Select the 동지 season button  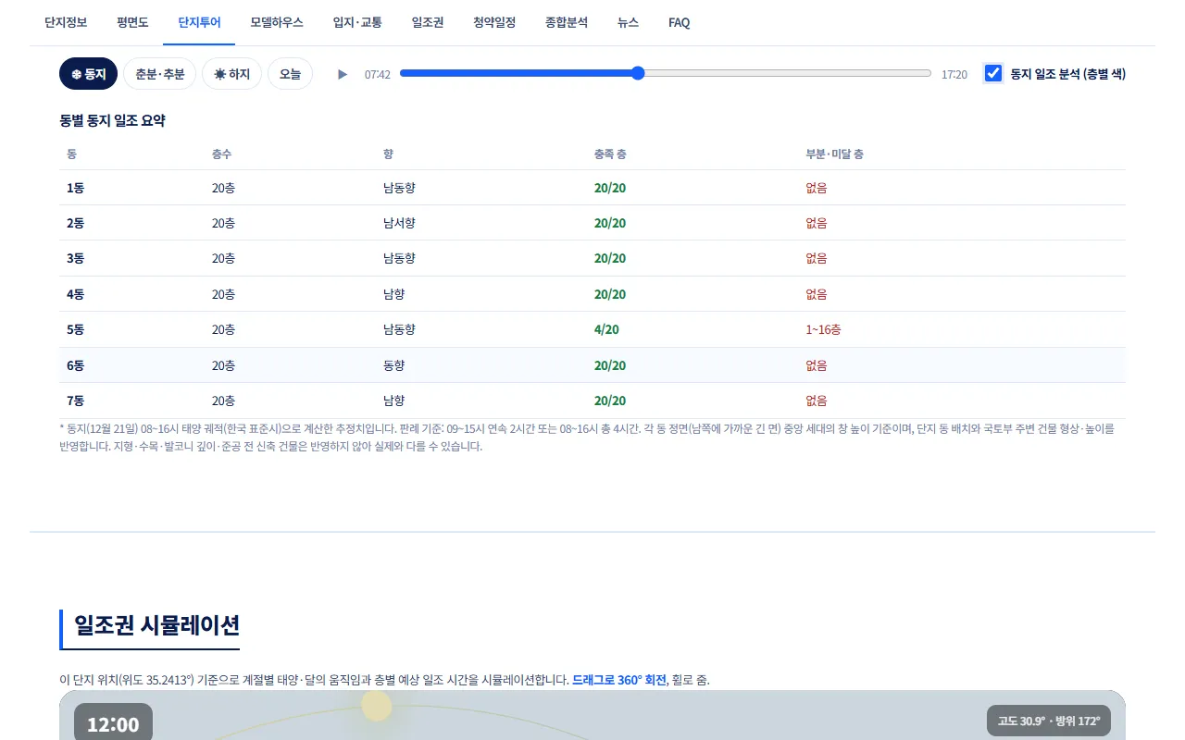click(x=89, y=74)
